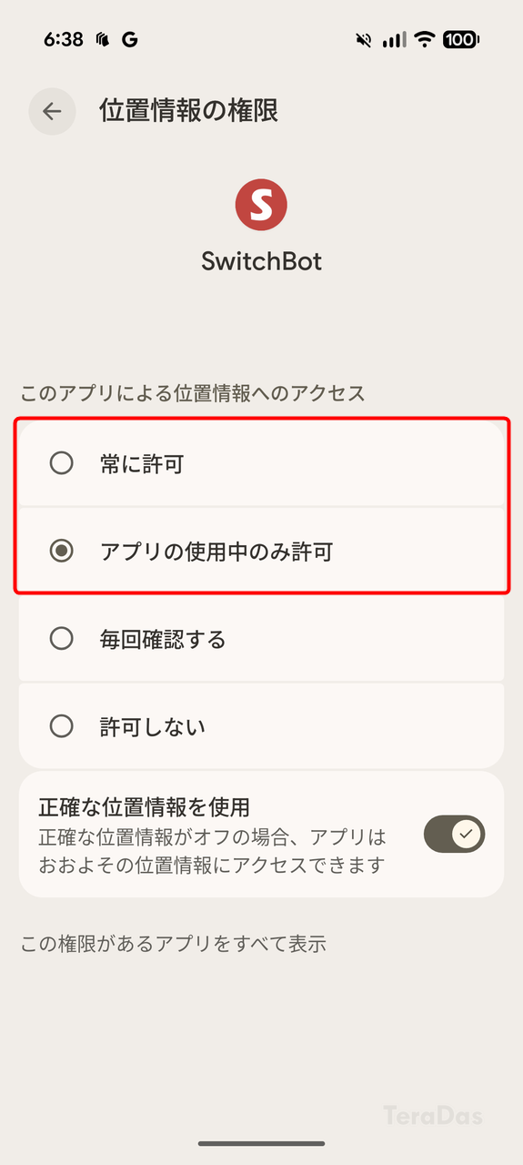This screenshot has width=523, height=1165.
Task: Tap the Wi-Fi status icon
Action: coord(424,40)
